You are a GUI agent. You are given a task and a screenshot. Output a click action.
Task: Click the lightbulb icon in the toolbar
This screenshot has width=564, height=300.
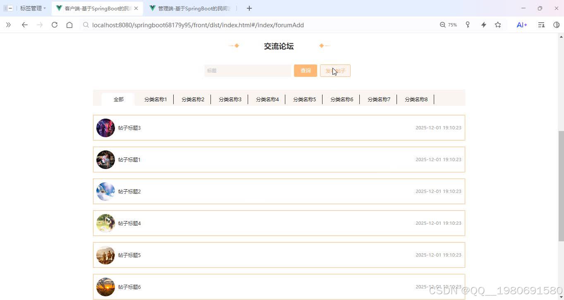[468, 25]
